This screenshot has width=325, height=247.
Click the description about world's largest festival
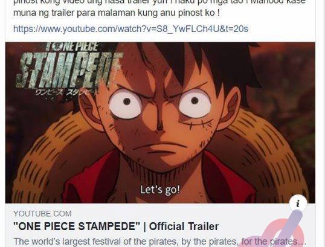click(x=159, y=242)
